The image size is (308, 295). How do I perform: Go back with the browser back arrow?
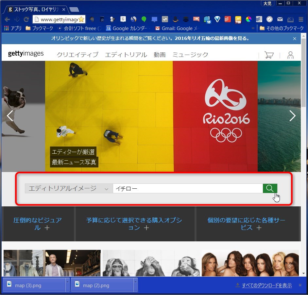pyautogui.click(x=7, y=19)
